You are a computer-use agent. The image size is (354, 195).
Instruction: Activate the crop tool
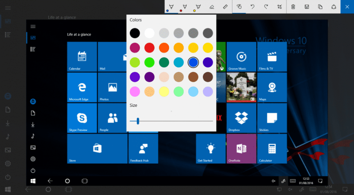[x=279, y=7]
